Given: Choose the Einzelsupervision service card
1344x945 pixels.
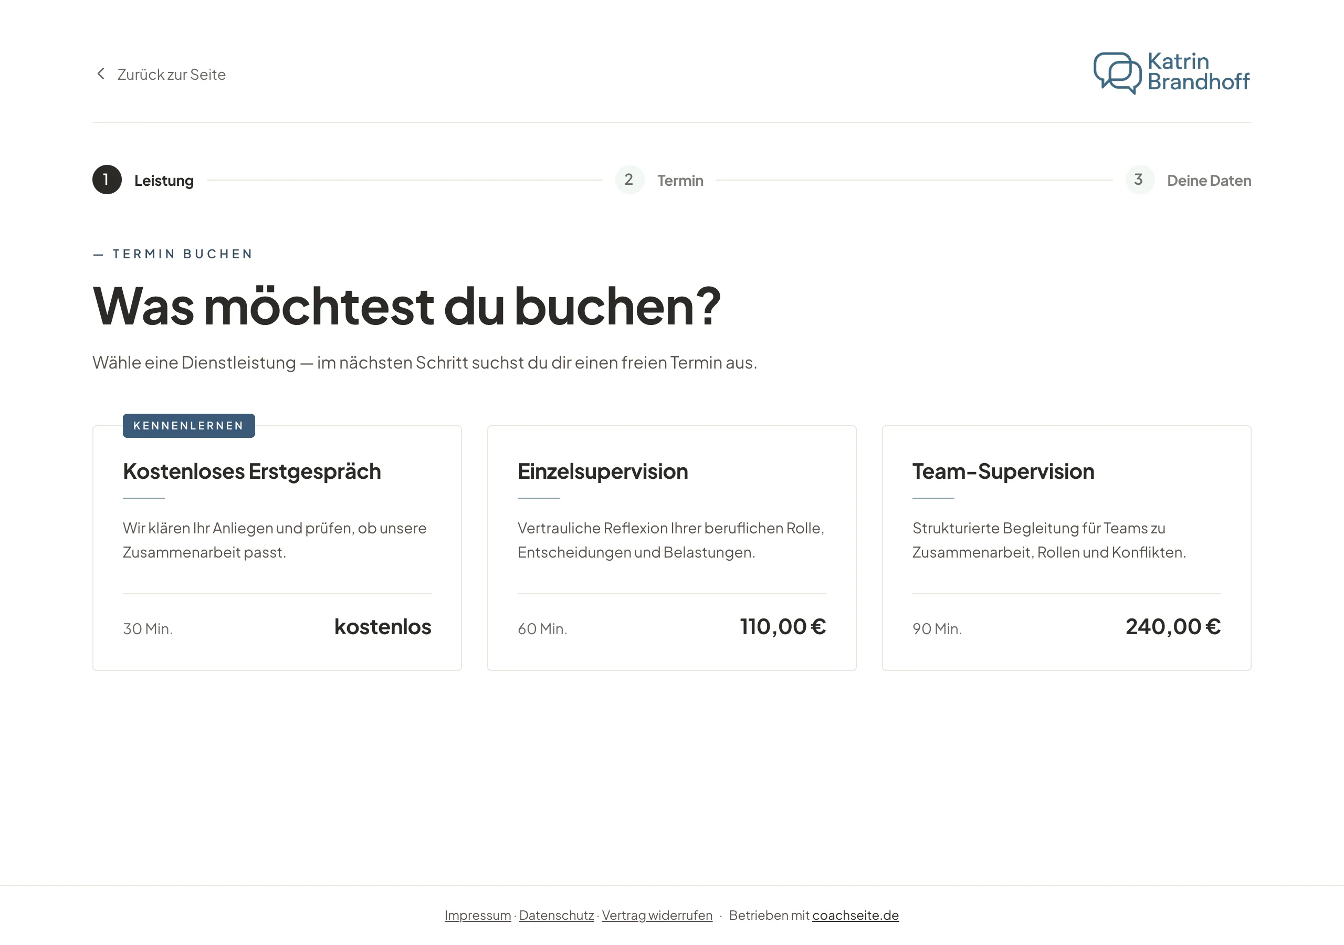Looking at the screenshot, I should pyautogui.click(x=671, y=548).
